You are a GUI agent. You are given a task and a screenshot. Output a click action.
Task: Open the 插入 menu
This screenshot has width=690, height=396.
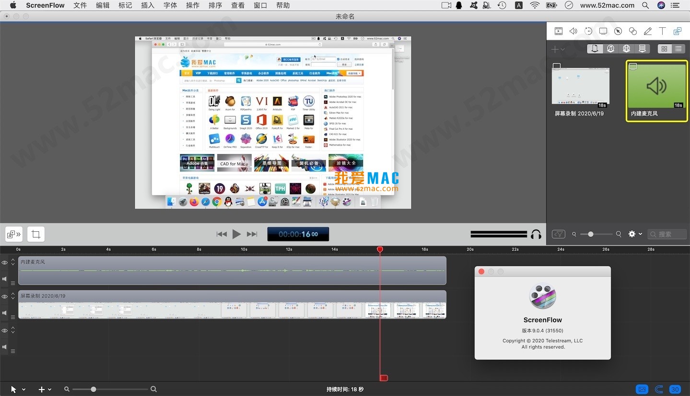point(148,5)
